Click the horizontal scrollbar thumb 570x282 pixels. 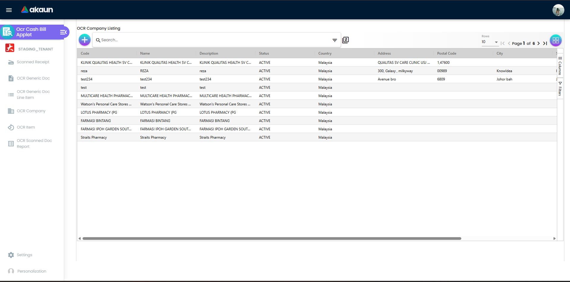click(272, 238)
